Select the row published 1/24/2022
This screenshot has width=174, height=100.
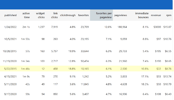pyautogui.click(x=86, y=27)
